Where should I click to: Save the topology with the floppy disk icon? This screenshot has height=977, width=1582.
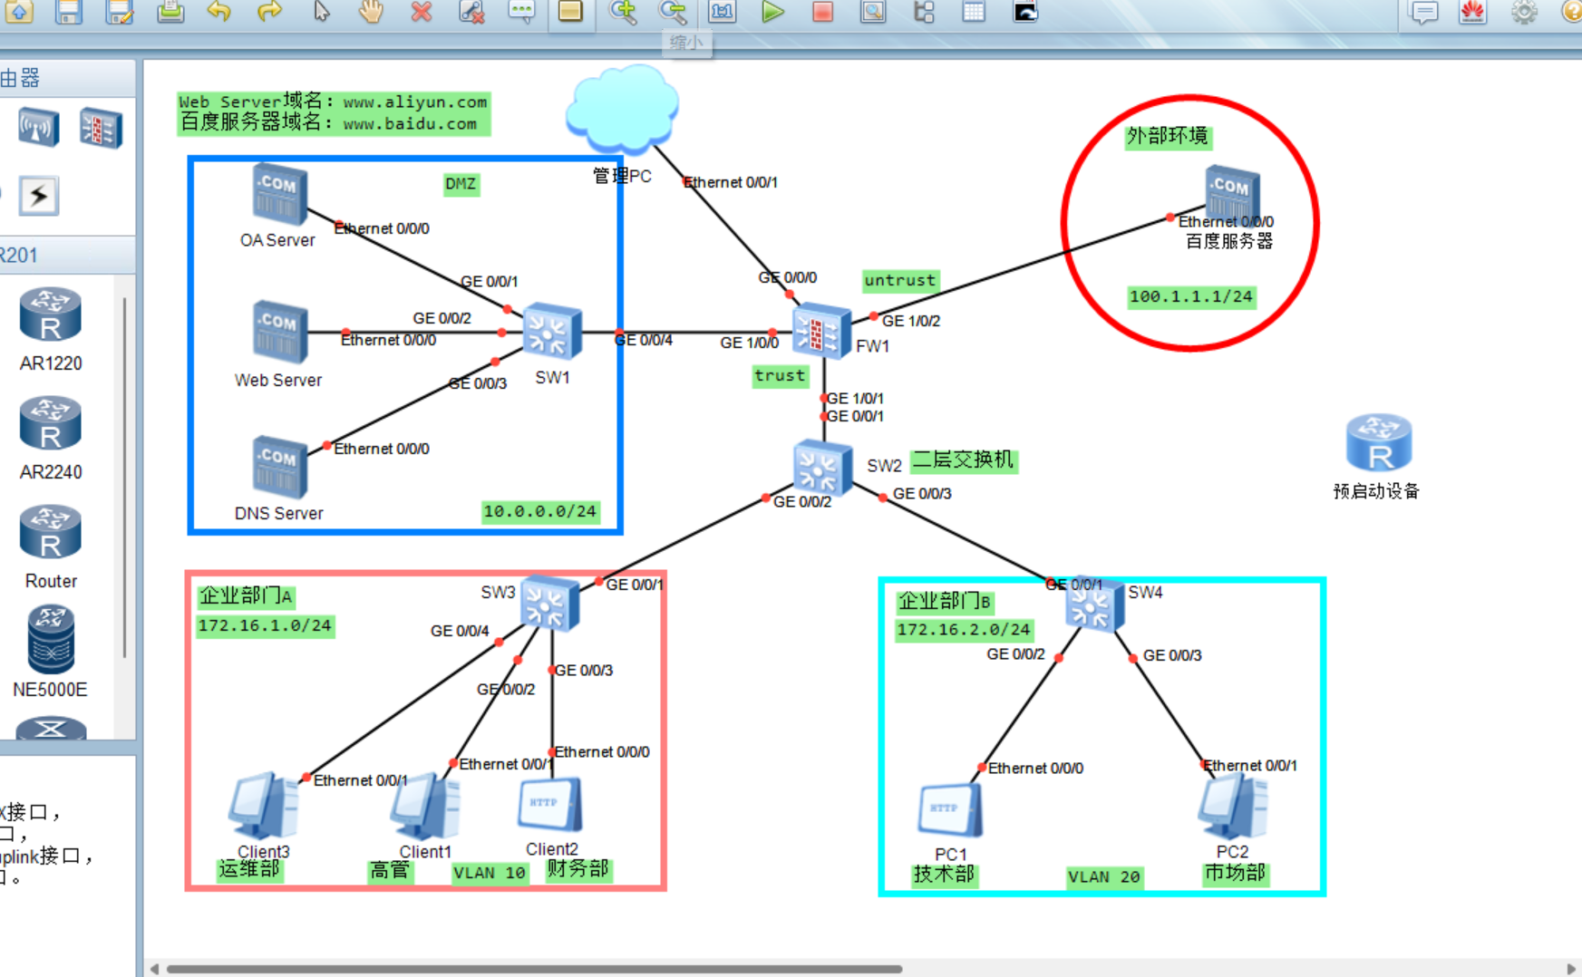(x=69, y=11)
